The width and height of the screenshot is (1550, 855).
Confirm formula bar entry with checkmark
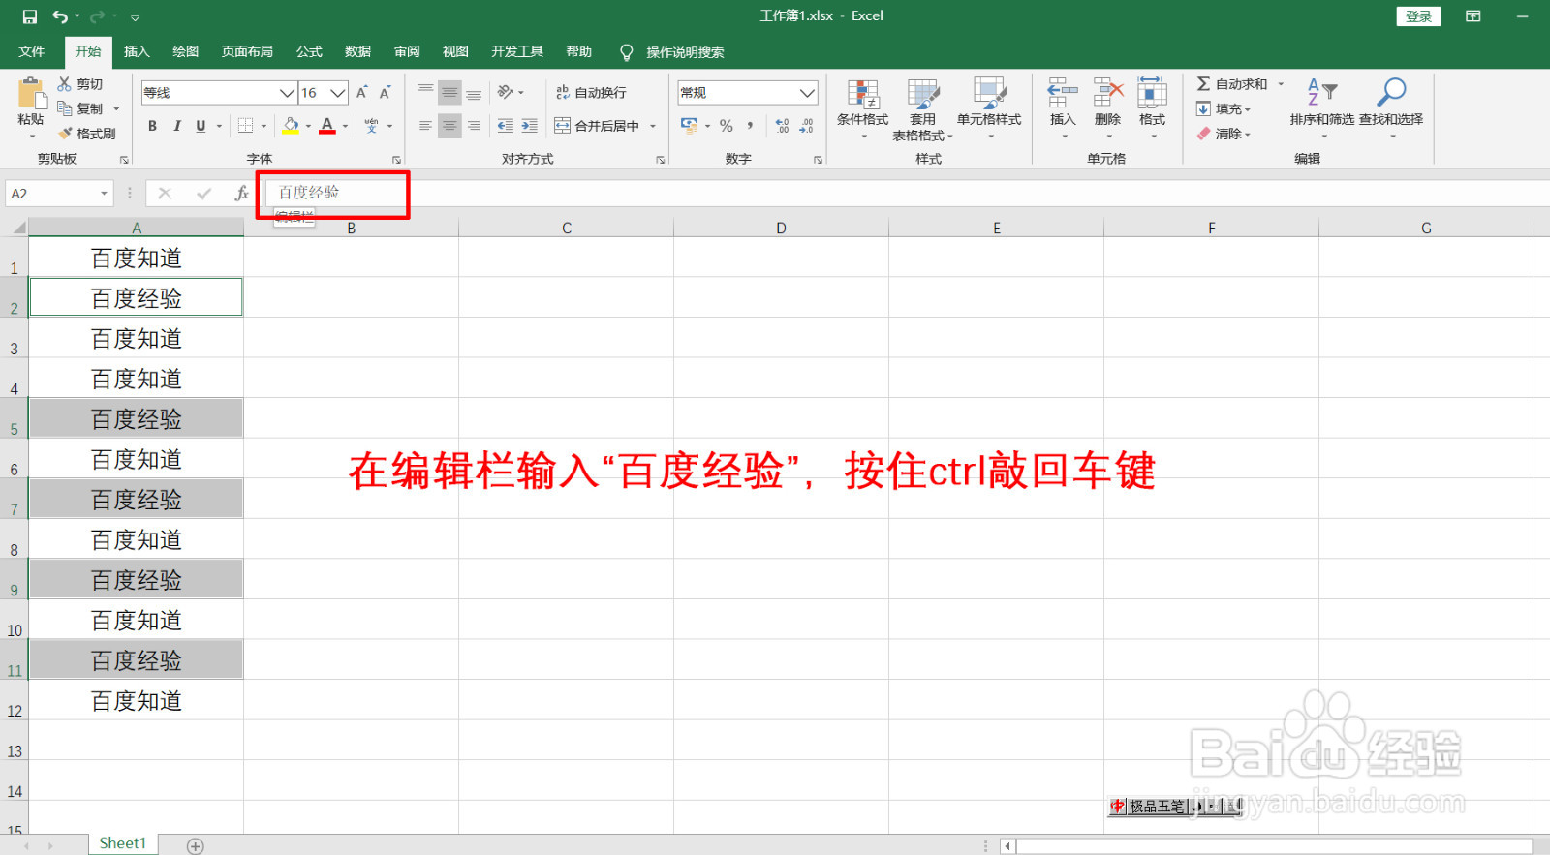(x=203, y=194)
